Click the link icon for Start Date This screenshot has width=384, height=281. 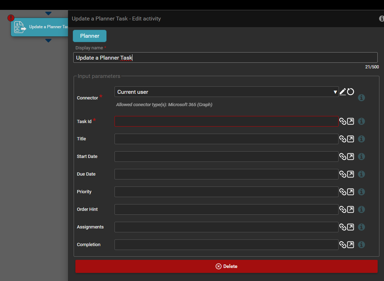point(343,157)
